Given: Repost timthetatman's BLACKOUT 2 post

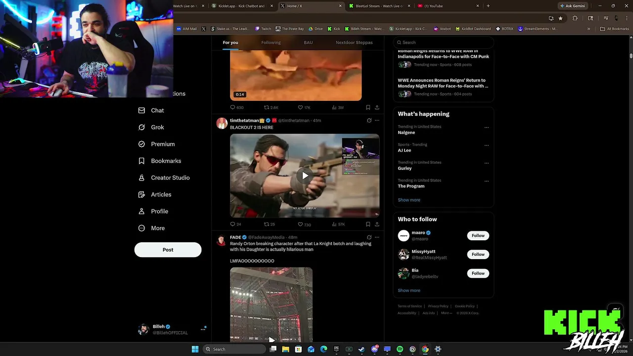Looking at the screenshot, I should tap(269, 224).
